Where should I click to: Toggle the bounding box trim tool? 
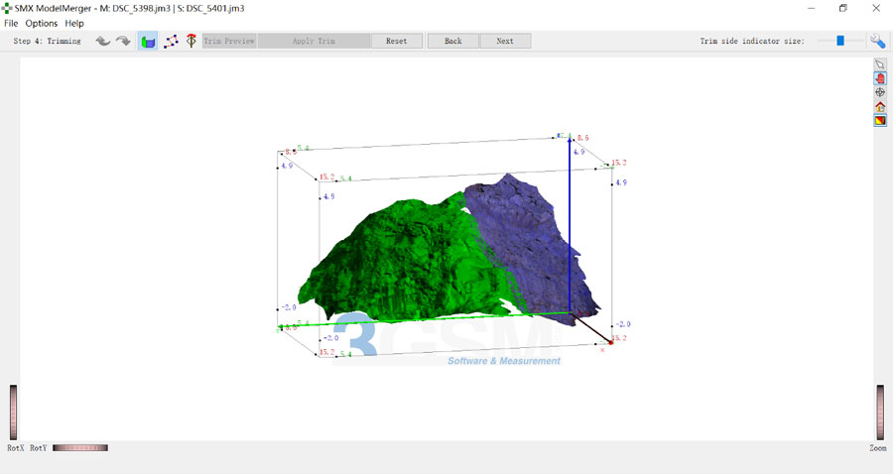pos(147,41)
